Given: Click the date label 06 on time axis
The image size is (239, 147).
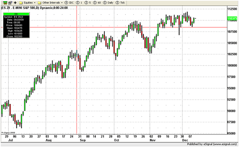Looking at the screenshot, I should coord(14,136).
